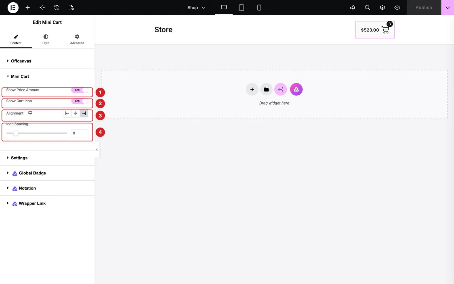Set alignment to center
Viewport: 454px width, 284px height.
point(75,113)
